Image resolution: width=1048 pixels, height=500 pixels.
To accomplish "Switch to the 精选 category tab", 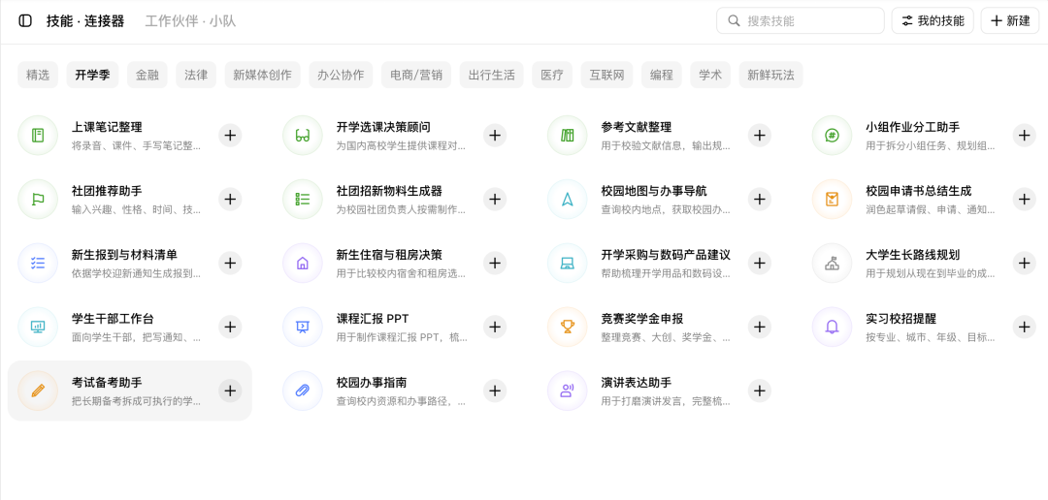I will pyautogui.click(x=38, y=75).
